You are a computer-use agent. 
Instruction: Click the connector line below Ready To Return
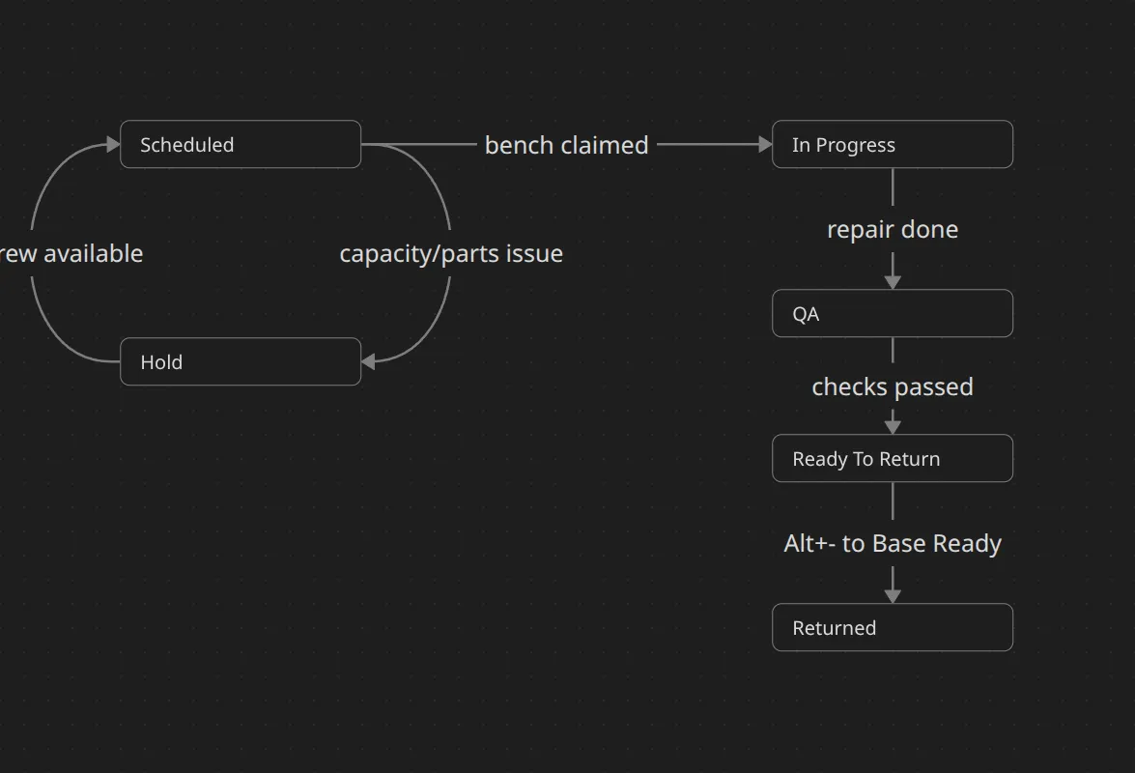(x=893, y=501)
